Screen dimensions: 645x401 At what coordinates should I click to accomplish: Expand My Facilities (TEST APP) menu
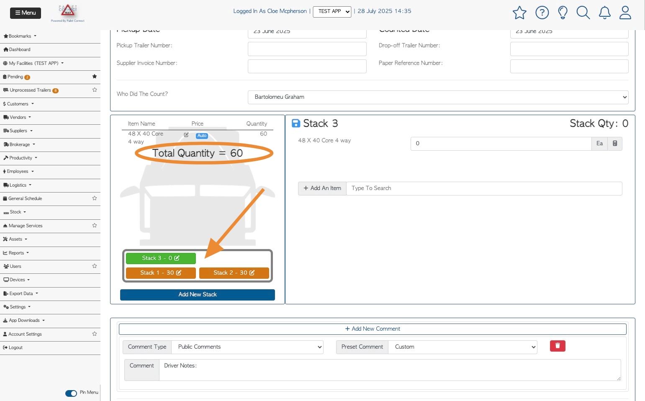(33, 63)
